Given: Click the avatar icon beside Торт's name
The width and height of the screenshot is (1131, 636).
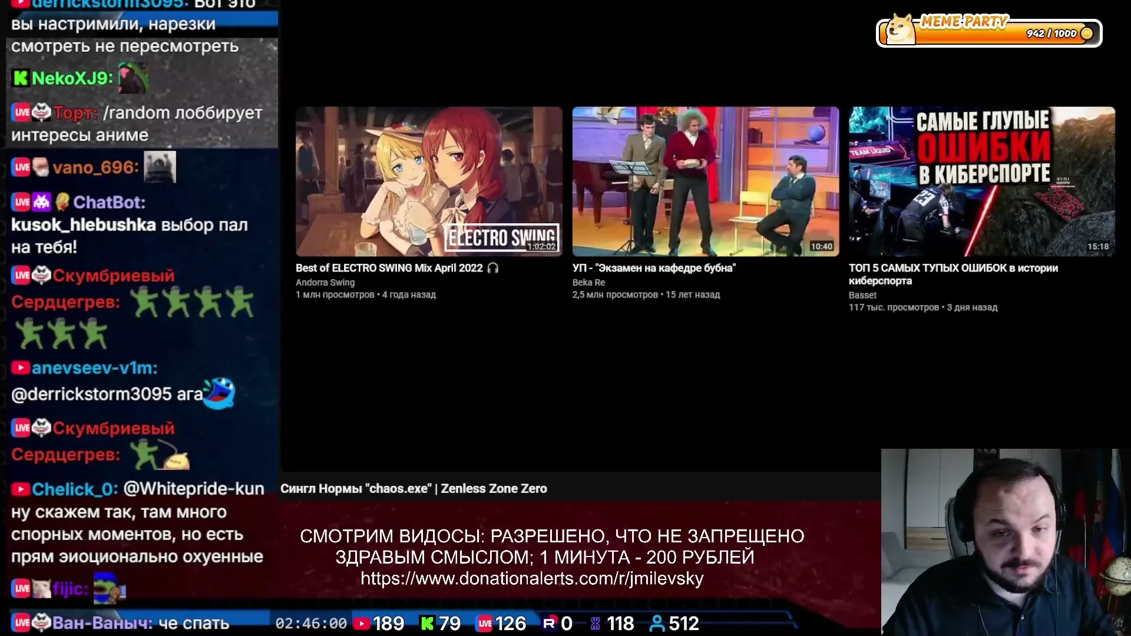Looking at the screenshot, I should tap(41, 112).
